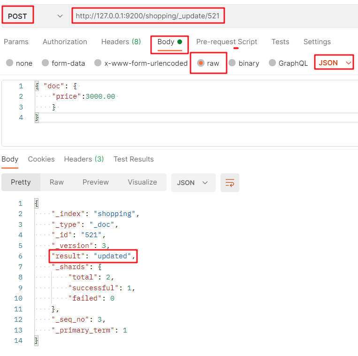This screenshot has height=356, width=358.
Task: Click the request URL input field
Action: (147, 16)
